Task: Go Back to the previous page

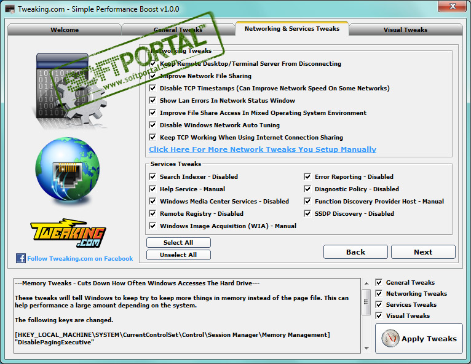Action: tap(355, 251)
